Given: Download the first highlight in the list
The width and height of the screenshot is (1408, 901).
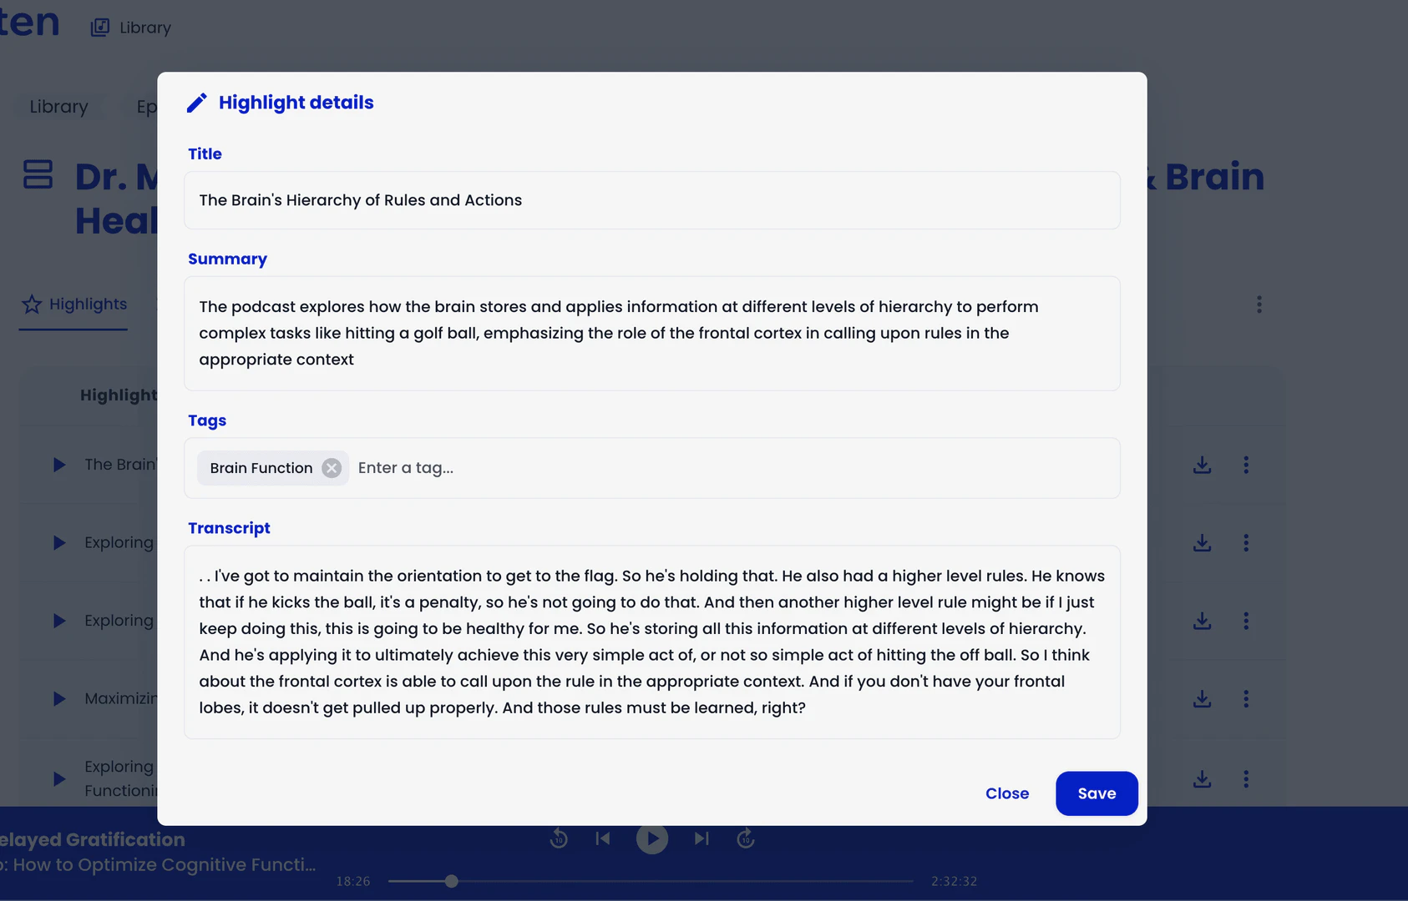Looking at the screenshot, I should pos(1202,465).
